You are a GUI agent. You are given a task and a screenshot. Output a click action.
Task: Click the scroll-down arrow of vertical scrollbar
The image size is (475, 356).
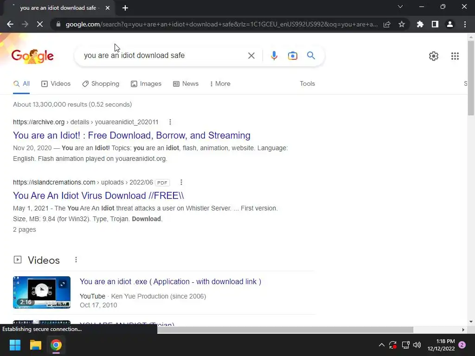point(471,322)
